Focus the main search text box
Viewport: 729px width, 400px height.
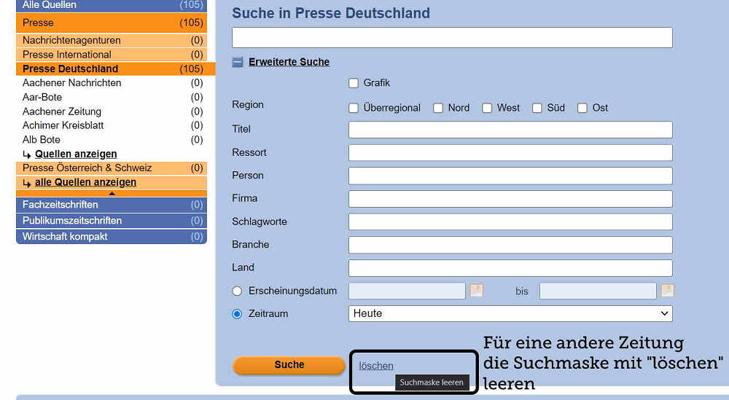tap(452, 38)
